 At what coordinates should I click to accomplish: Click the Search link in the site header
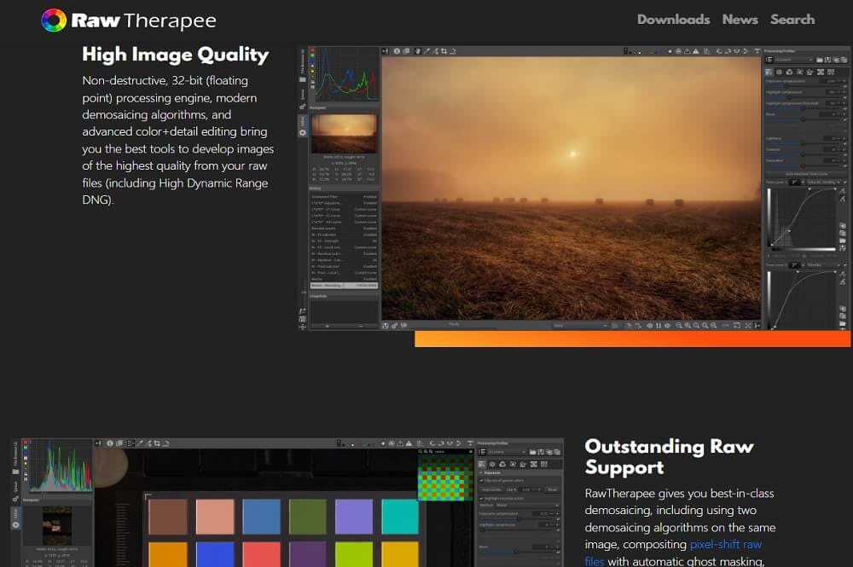point(792,19)
